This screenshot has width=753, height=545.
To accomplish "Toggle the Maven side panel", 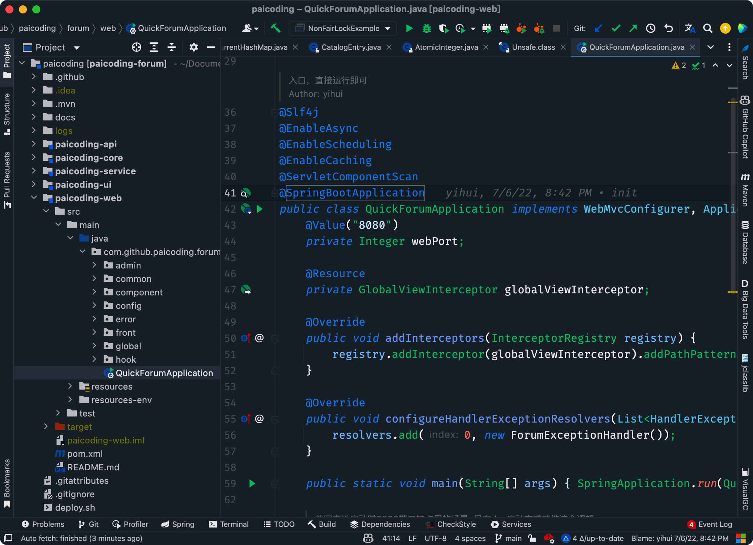I will click(745, 190).
